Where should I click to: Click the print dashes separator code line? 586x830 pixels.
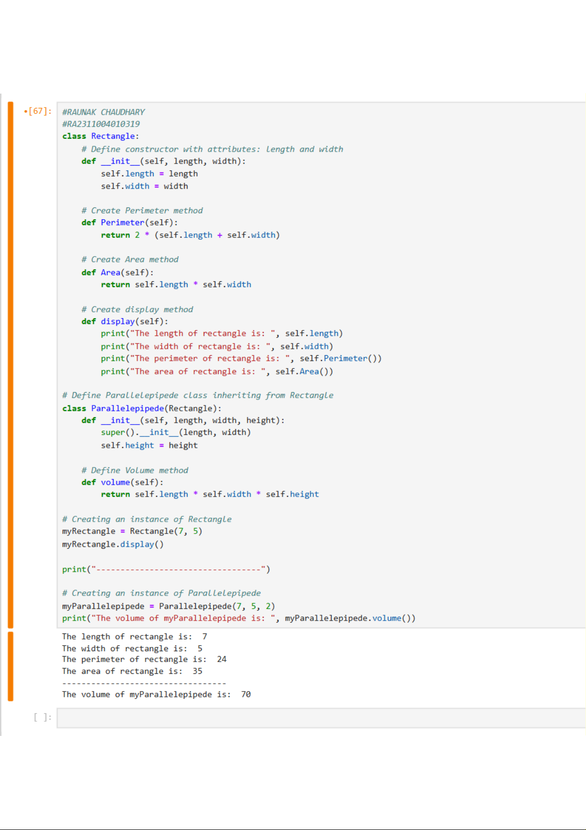click(x=166, y=569)
